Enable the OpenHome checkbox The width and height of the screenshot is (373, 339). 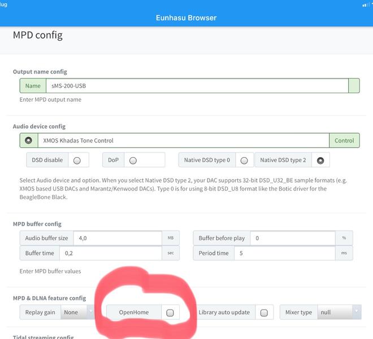170,312
